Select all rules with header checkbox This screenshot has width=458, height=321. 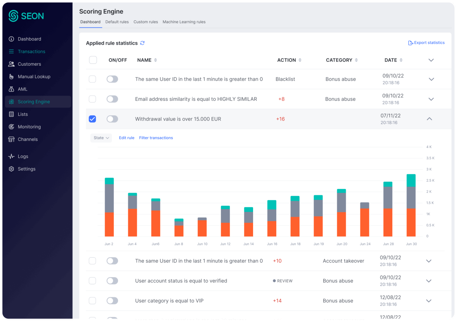(x=93, y=60)
